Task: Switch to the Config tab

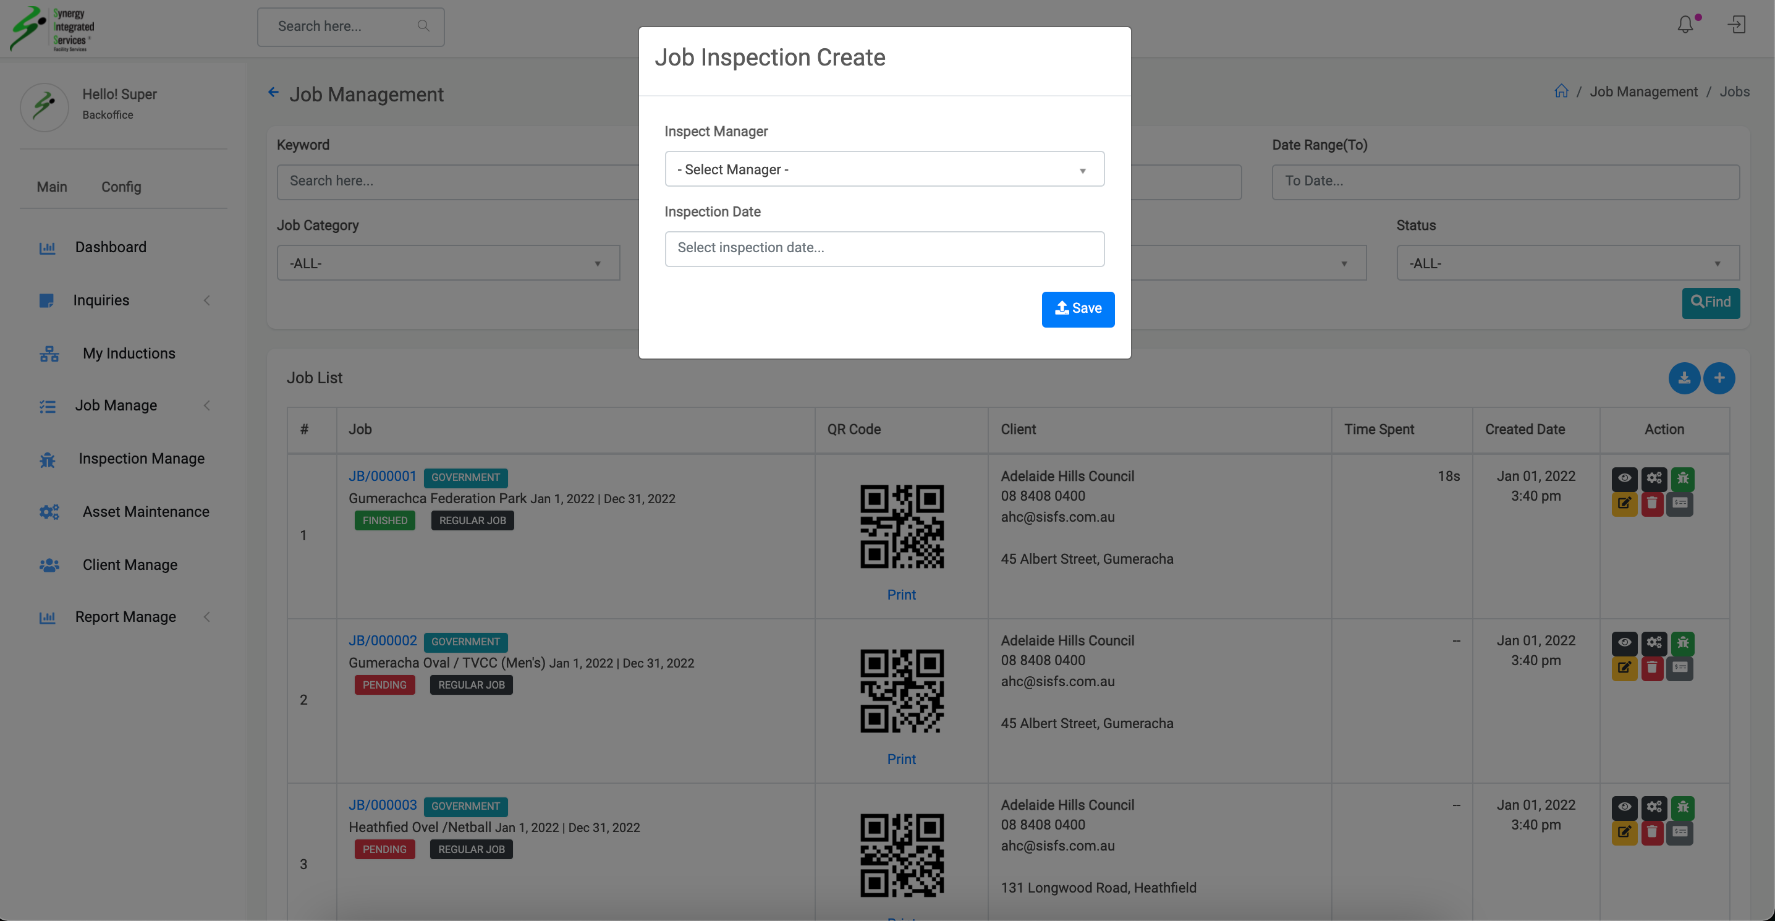Action: point(121,187)
